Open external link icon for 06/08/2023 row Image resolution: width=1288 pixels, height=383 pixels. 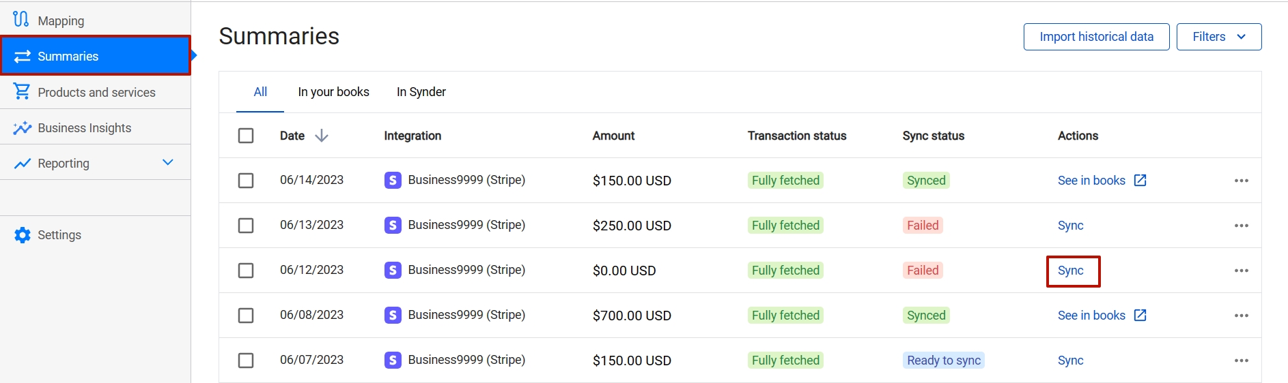pyautogui.click(x=1140, y=315)
